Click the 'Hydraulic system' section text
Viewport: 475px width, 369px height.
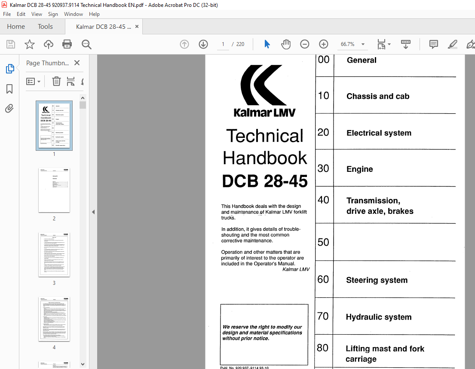coord(379,317)
